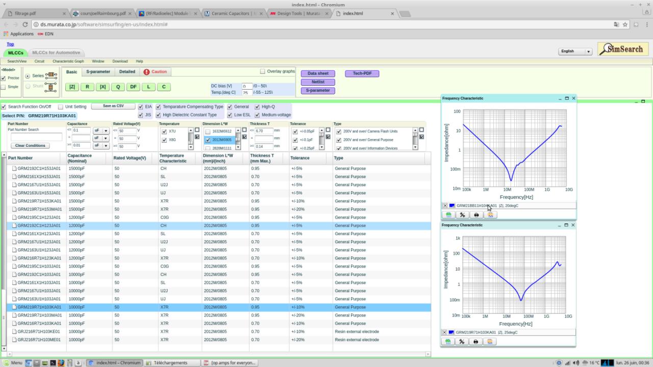Open the Search/View menu
The height and width of the screenshot is (367, 653).
click(17, 61)
